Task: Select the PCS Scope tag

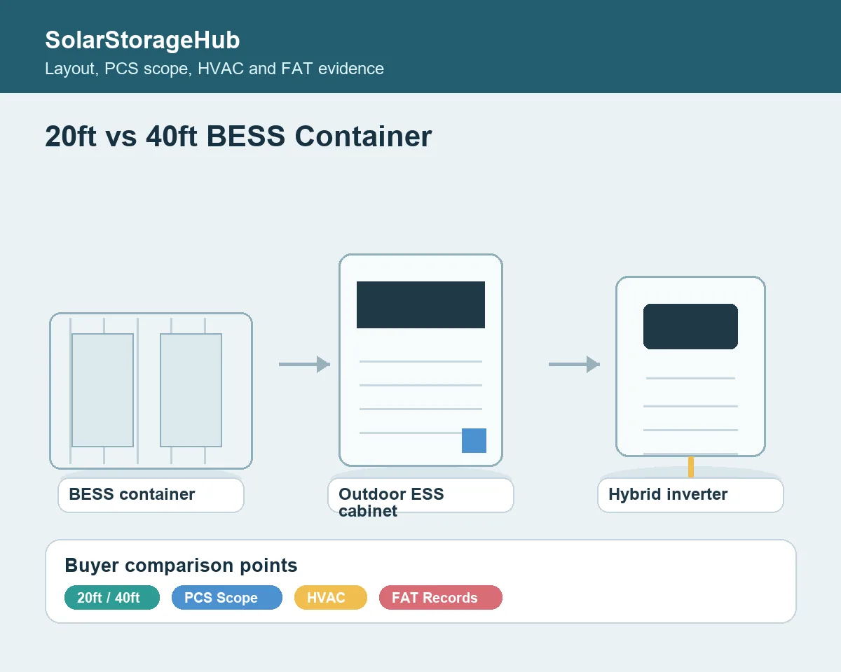Action: pyautogui.click(x=227, y=598)
